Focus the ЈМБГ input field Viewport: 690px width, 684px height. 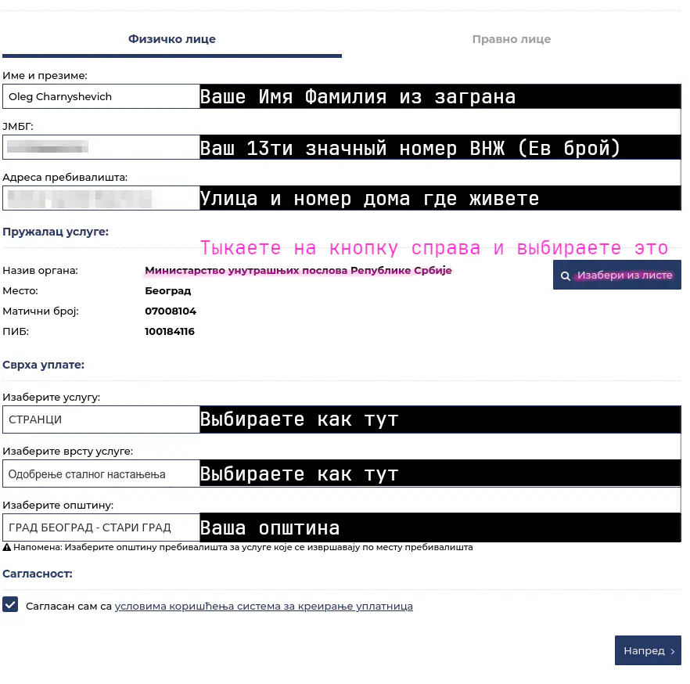102,147
